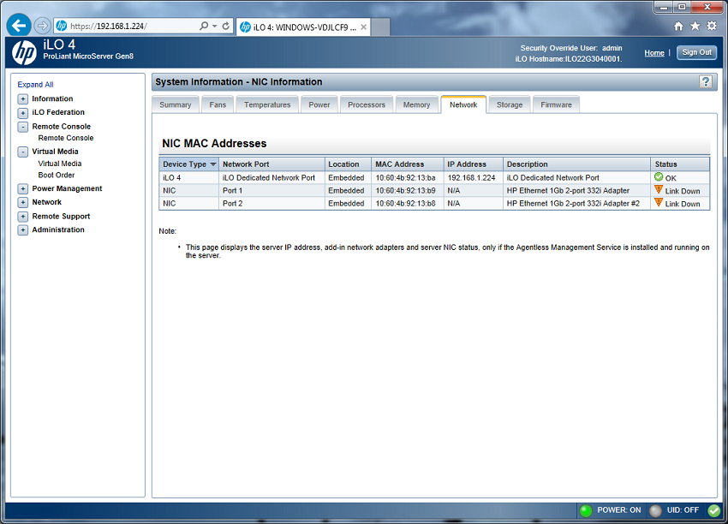Viewport: 728px width, 524px height.
Task: Click the Network Port column header
Action: coord(272,164)
